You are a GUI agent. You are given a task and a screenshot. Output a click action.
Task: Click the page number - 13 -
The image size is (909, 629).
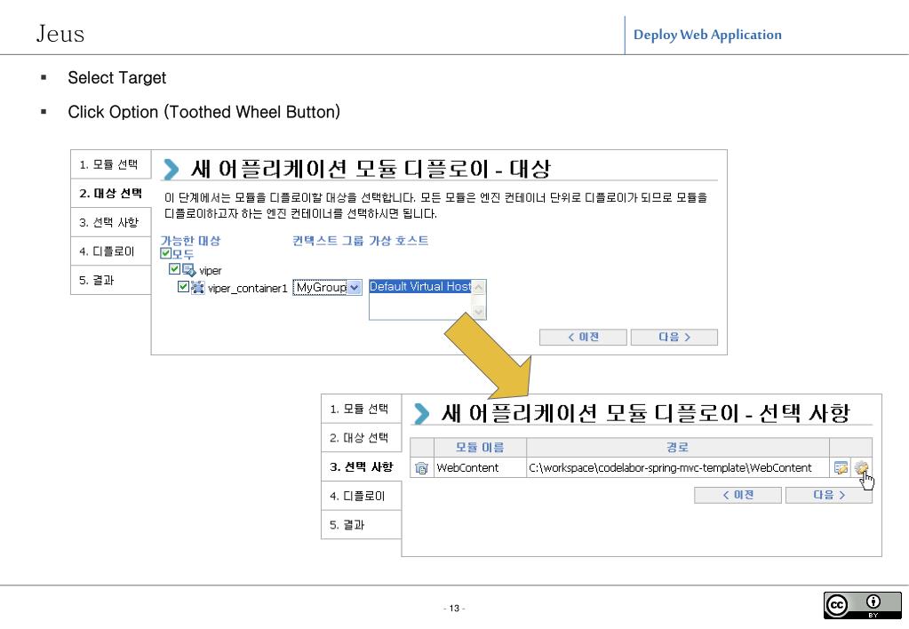(x=454, y=609)
